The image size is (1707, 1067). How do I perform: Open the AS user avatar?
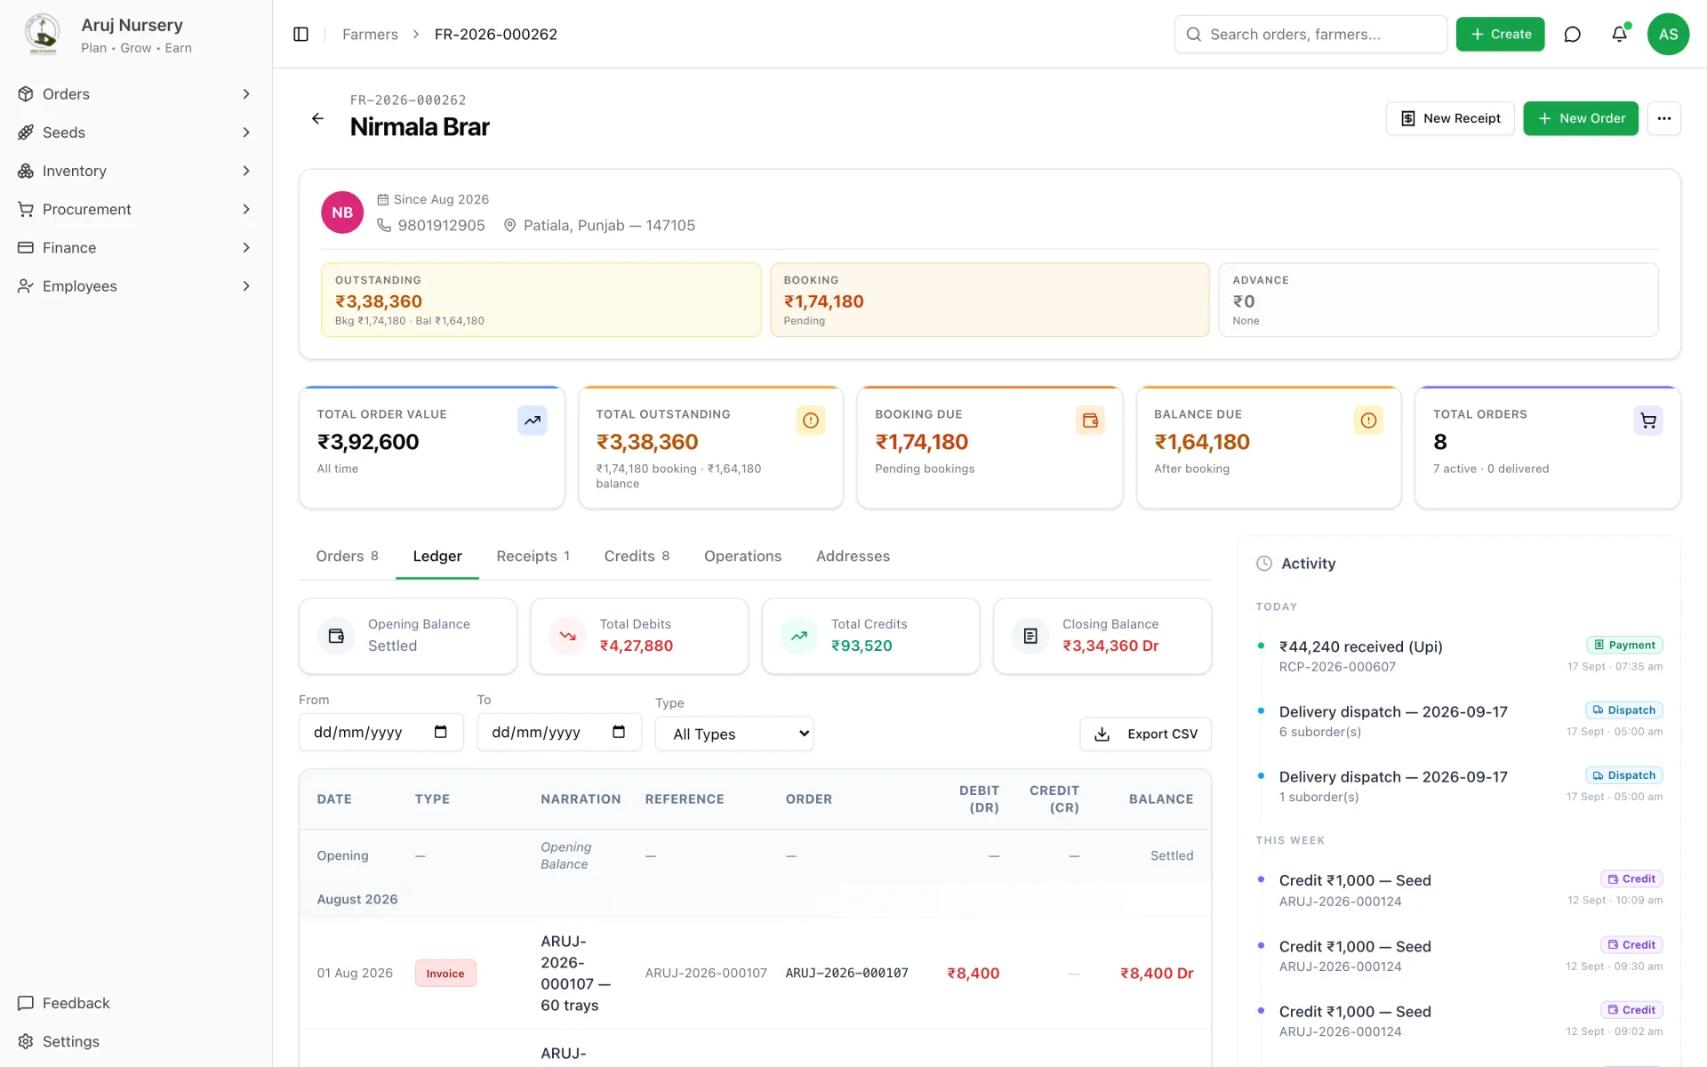tap(1668, 34)
